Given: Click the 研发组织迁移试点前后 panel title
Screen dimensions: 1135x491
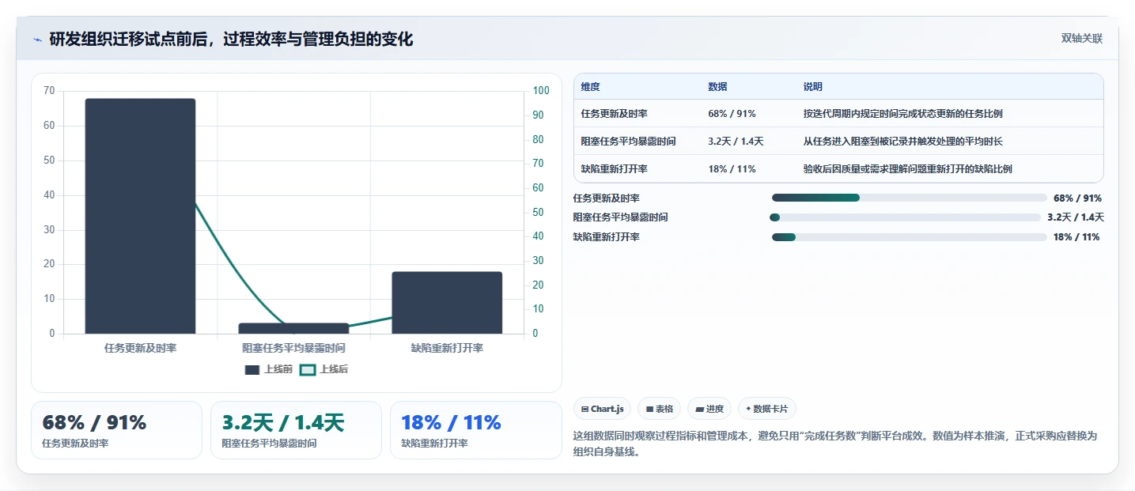Looking at the screenshot, I should pos(231,40).
